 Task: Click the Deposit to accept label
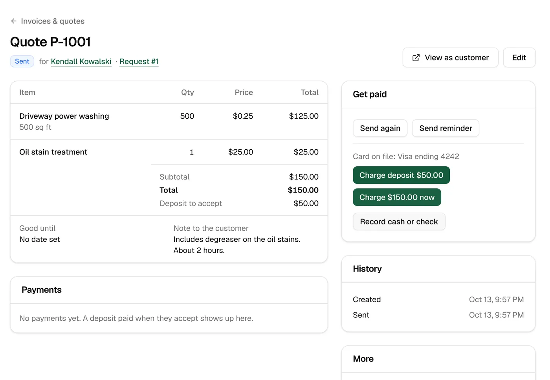click(x=191, y=203)
